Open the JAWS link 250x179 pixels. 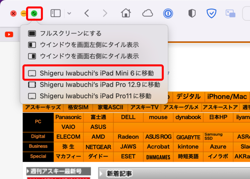[128, 147]
